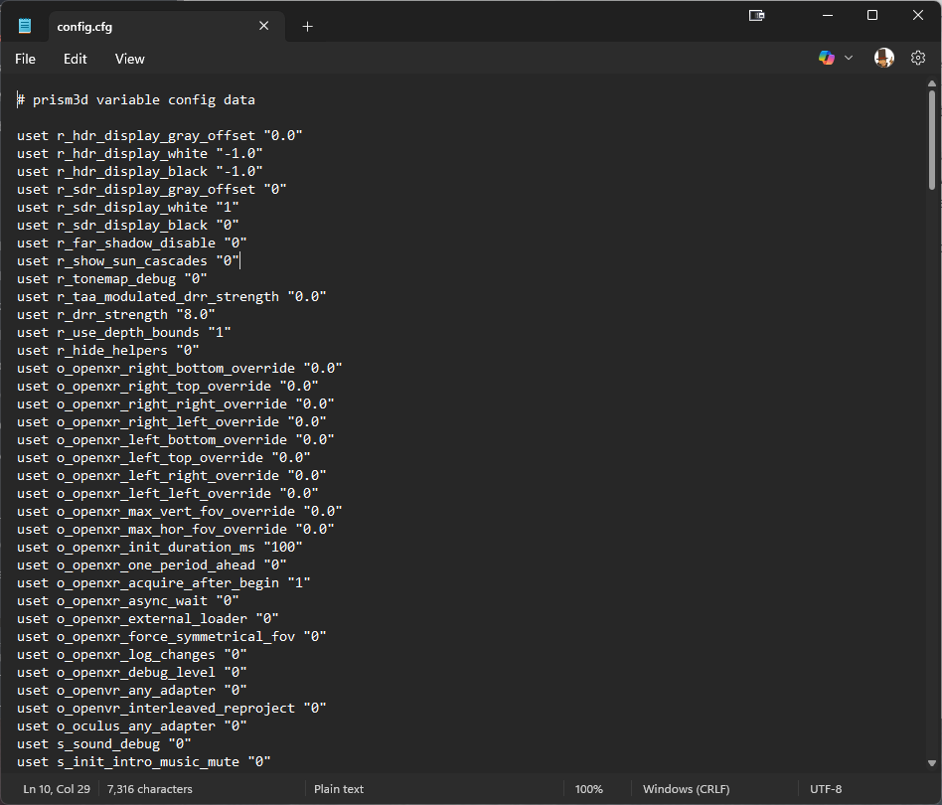Image resolution: width=942 pixels, height=805 pixels.
Task: Open the Edit menu
Action: (x=76, y=59)
